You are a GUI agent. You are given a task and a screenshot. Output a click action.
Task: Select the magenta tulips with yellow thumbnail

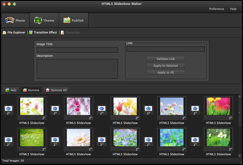(x=218, y=106)
